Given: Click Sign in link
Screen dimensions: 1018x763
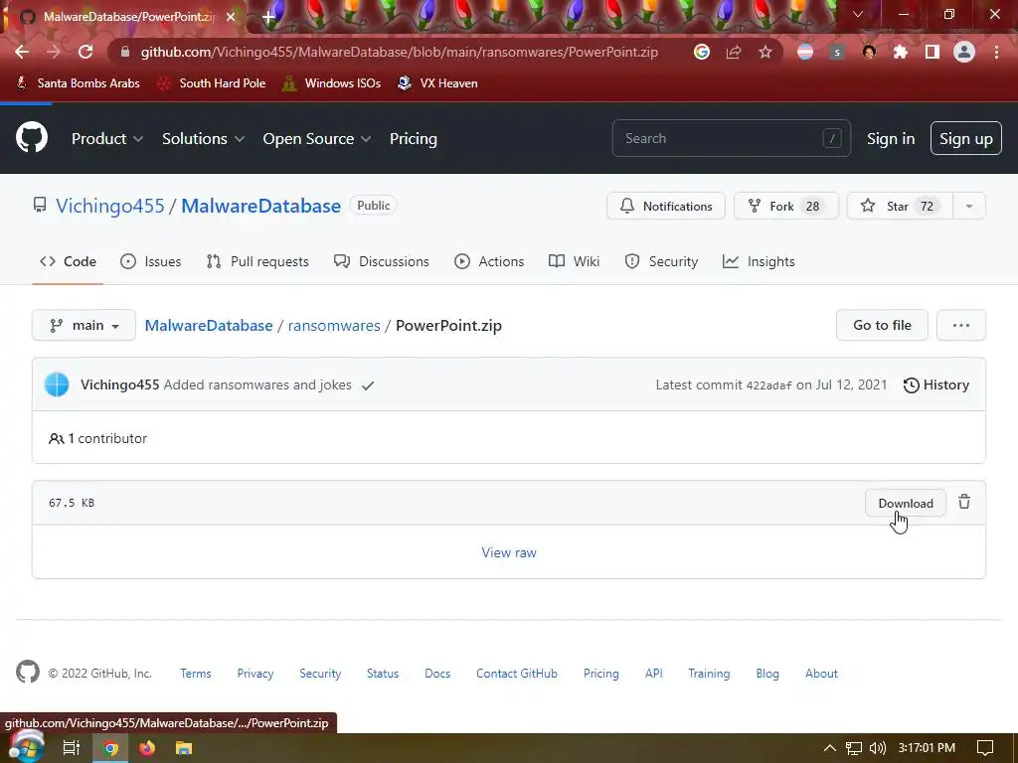Looking at the screenshot, I should 890,139.
